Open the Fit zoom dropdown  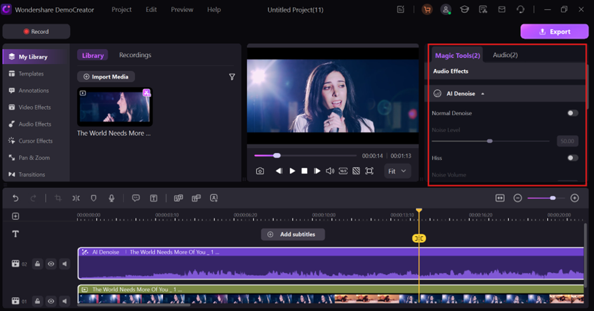pyautogui.click(x=397, y=171)
